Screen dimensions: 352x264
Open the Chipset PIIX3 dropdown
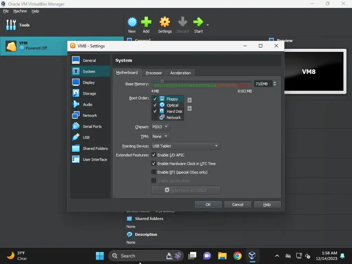pos(161,126)
